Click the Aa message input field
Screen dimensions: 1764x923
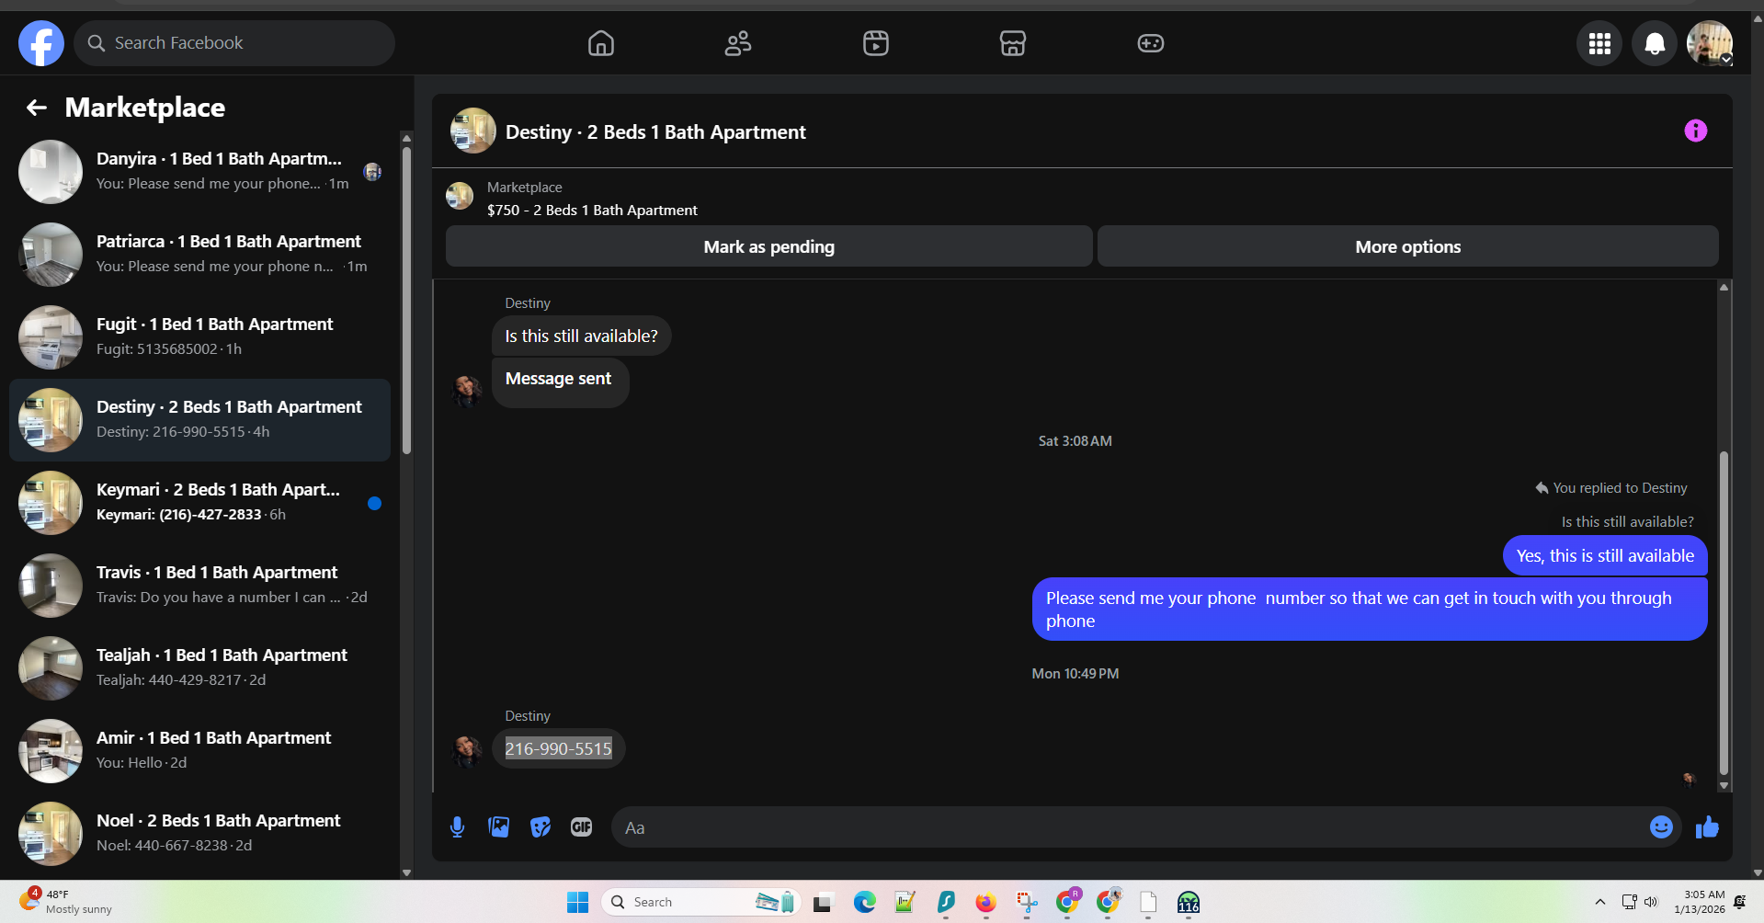pos(1131,827)
